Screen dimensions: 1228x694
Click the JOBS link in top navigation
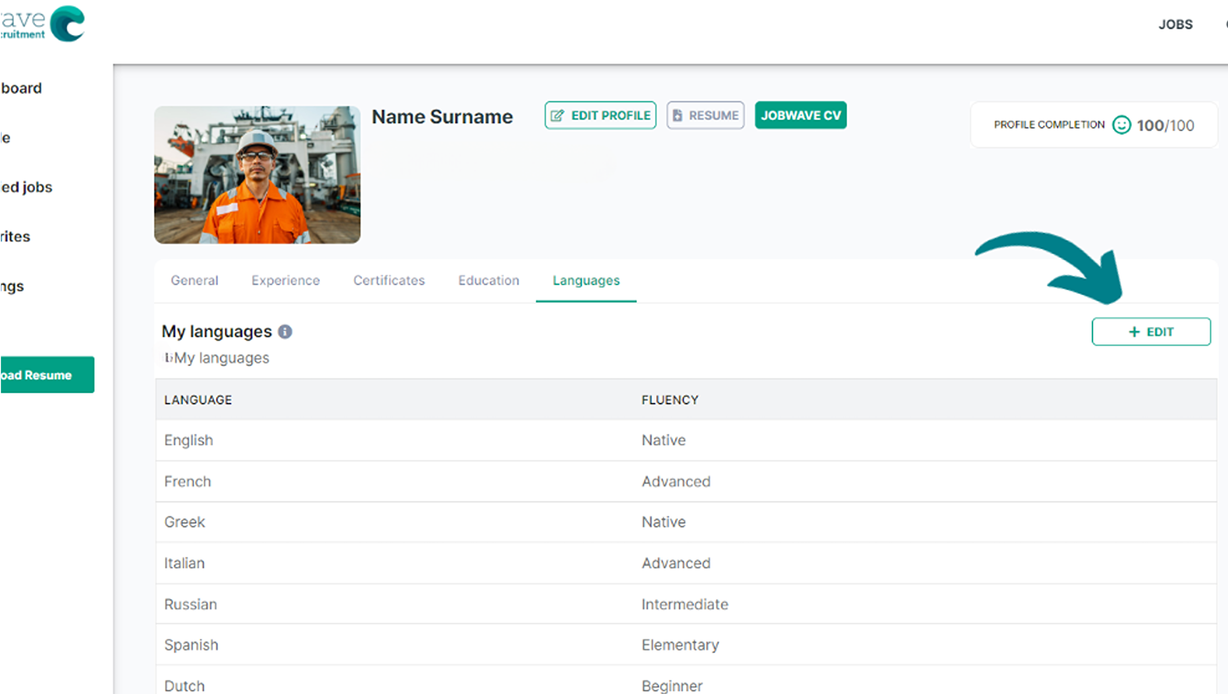[x=1175, y=24]
